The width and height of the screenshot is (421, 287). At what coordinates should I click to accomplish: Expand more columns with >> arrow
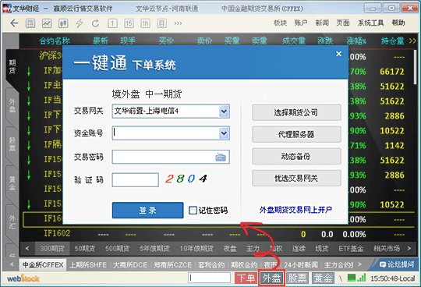click(x=412, y=41)
